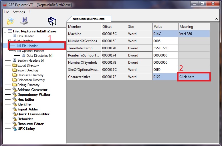Click the NumberOfSymbols member cell

click(84, 62)
